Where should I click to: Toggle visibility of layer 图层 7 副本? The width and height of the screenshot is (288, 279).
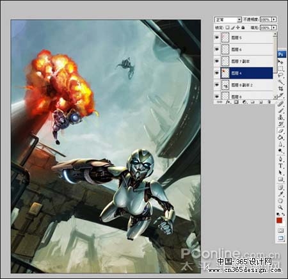pyautogui.click(x=217, y=61)
